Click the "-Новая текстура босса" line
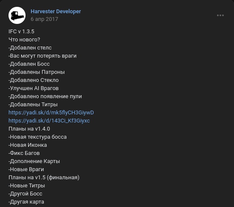234x207 pixels. 37,137
